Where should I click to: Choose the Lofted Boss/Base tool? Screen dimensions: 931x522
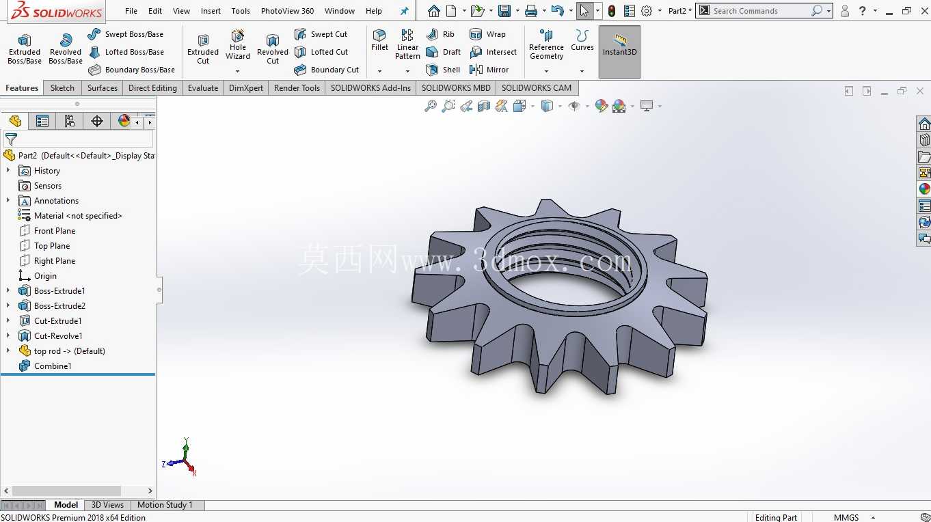(126, 52)
